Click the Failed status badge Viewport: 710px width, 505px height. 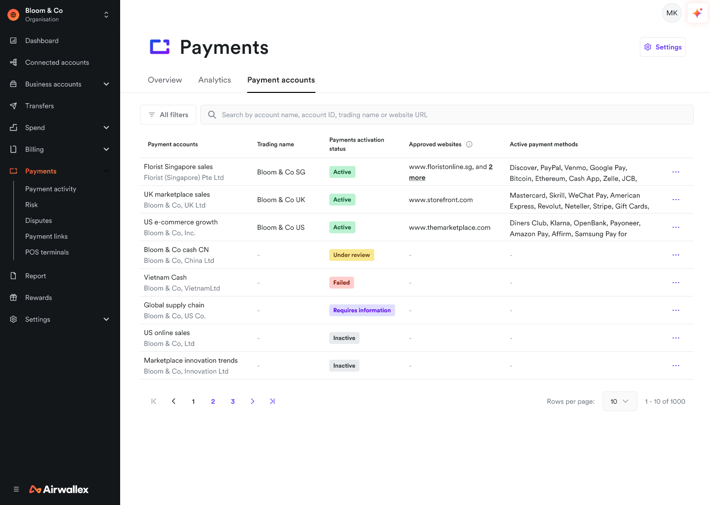pyautogui.click(x=342, y=283)
